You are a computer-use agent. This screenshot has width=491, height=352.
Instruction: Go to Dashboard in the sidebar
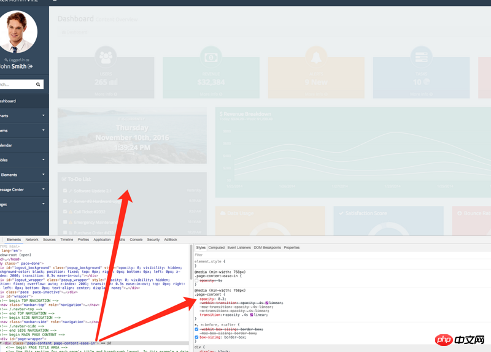(x=8, y=101)
